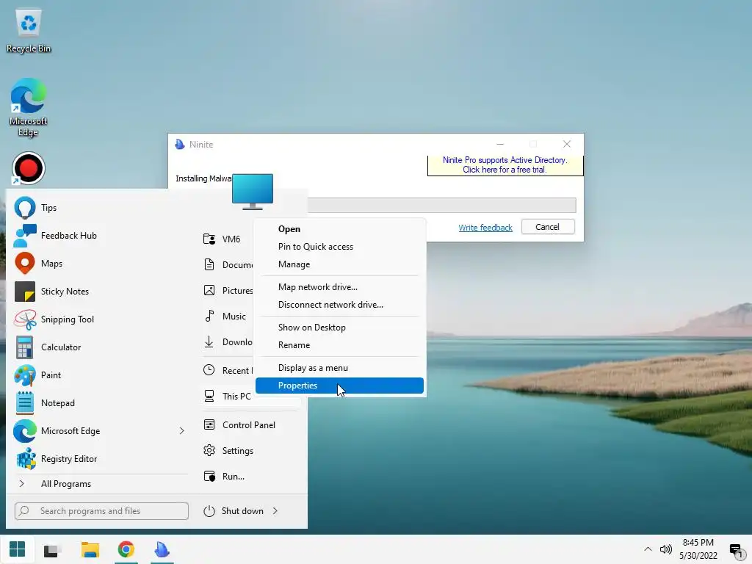This screenshot has width=752, height=564.
Task: Click the Windows Start button
Action: point(18,549)
